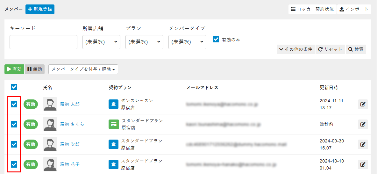
Task: Click the bank plan icon for ダンスレッスン
Action: click(113, 104)
